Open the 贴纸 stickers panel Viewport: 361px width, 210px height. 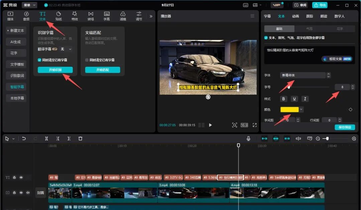[58, 16]
